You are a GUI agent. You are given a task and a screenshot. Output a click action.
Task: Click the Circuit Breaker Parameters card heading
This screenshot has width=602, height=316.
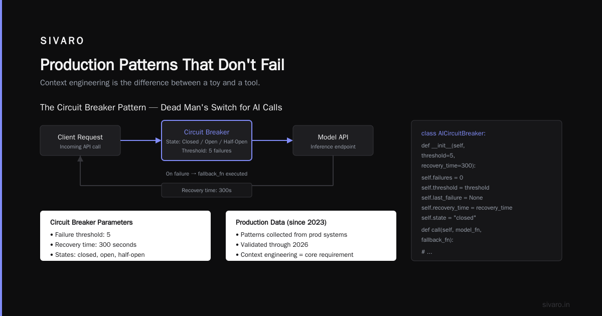click(x=91, y=222)
